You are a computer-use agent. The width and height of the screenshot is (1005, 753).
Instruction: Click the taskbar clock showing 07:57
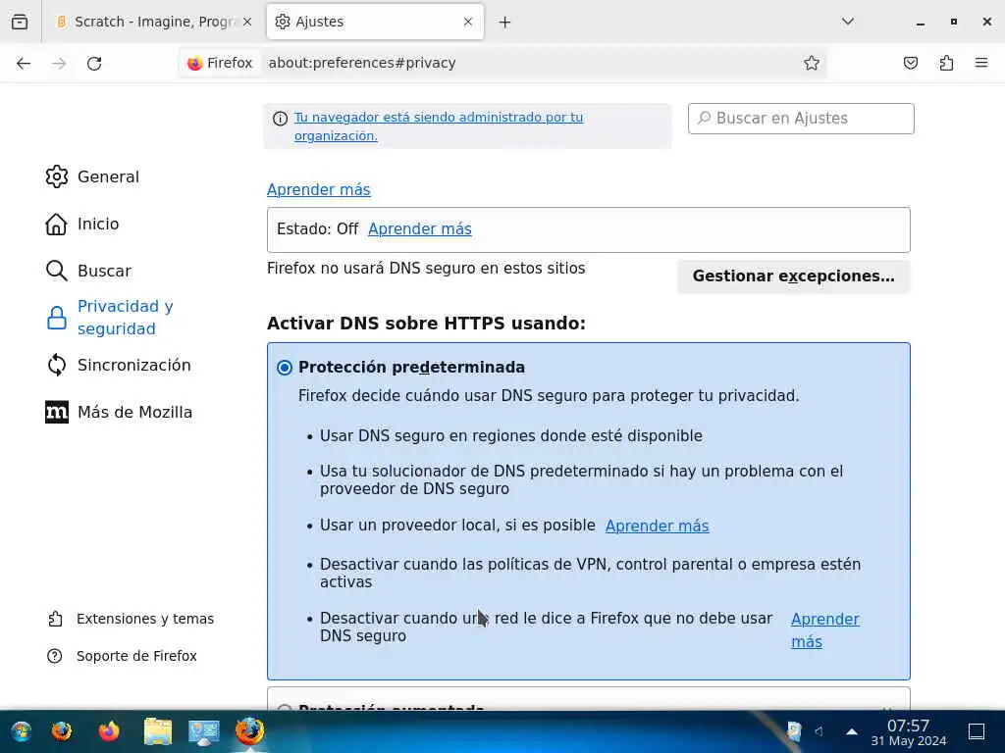point(908,732)
